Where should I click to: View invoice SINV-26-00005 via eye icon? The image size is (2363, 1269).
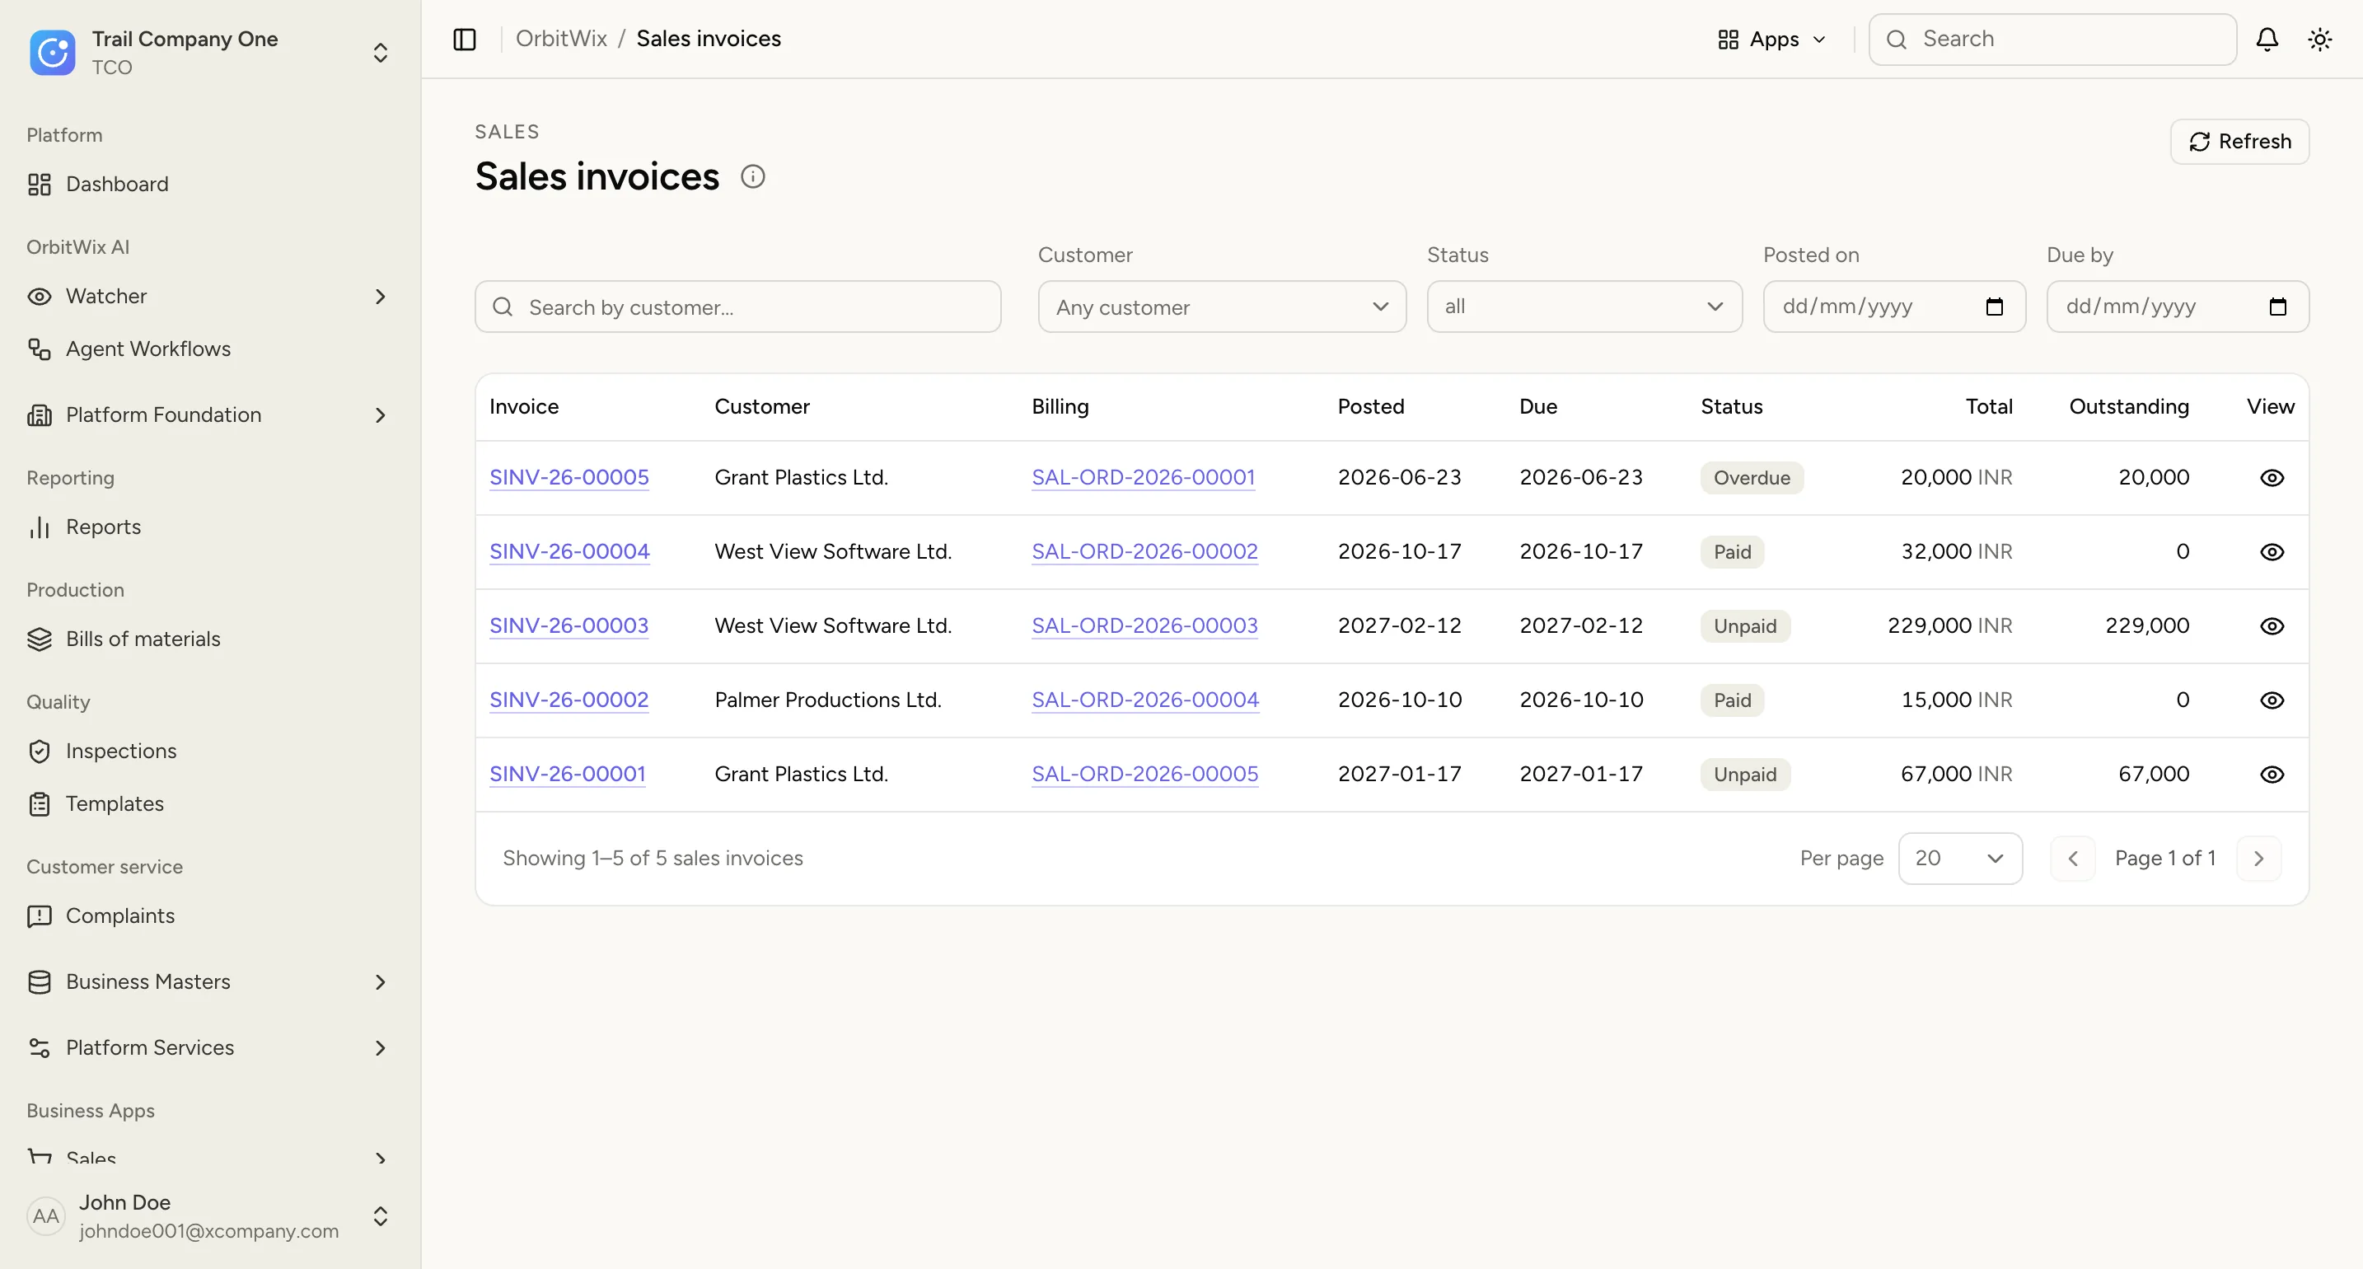[2272, 478]
